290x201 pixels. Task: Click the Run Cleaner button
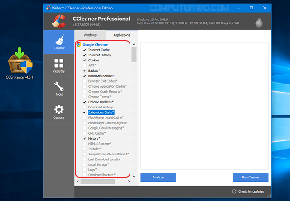(x=251, y=177)
